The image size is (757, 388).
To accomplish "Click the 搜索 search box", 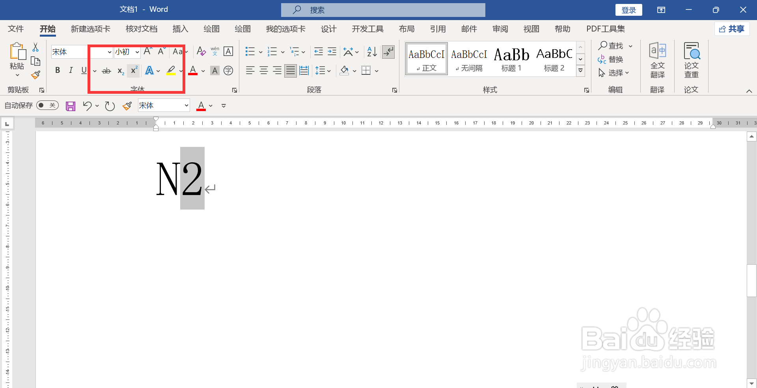I will [x=383, y=10].
